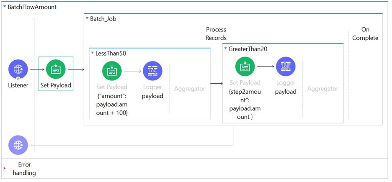Click the Listener label text

coord(18,85)
